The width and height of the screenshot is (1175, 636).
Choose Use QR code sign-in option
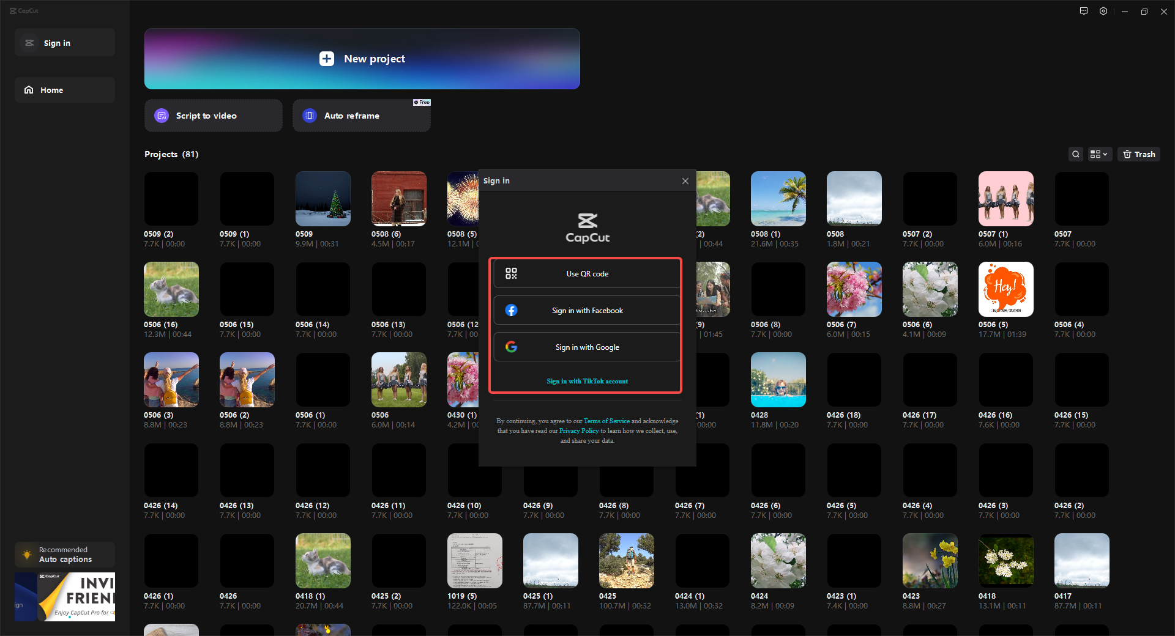[587, 274]
